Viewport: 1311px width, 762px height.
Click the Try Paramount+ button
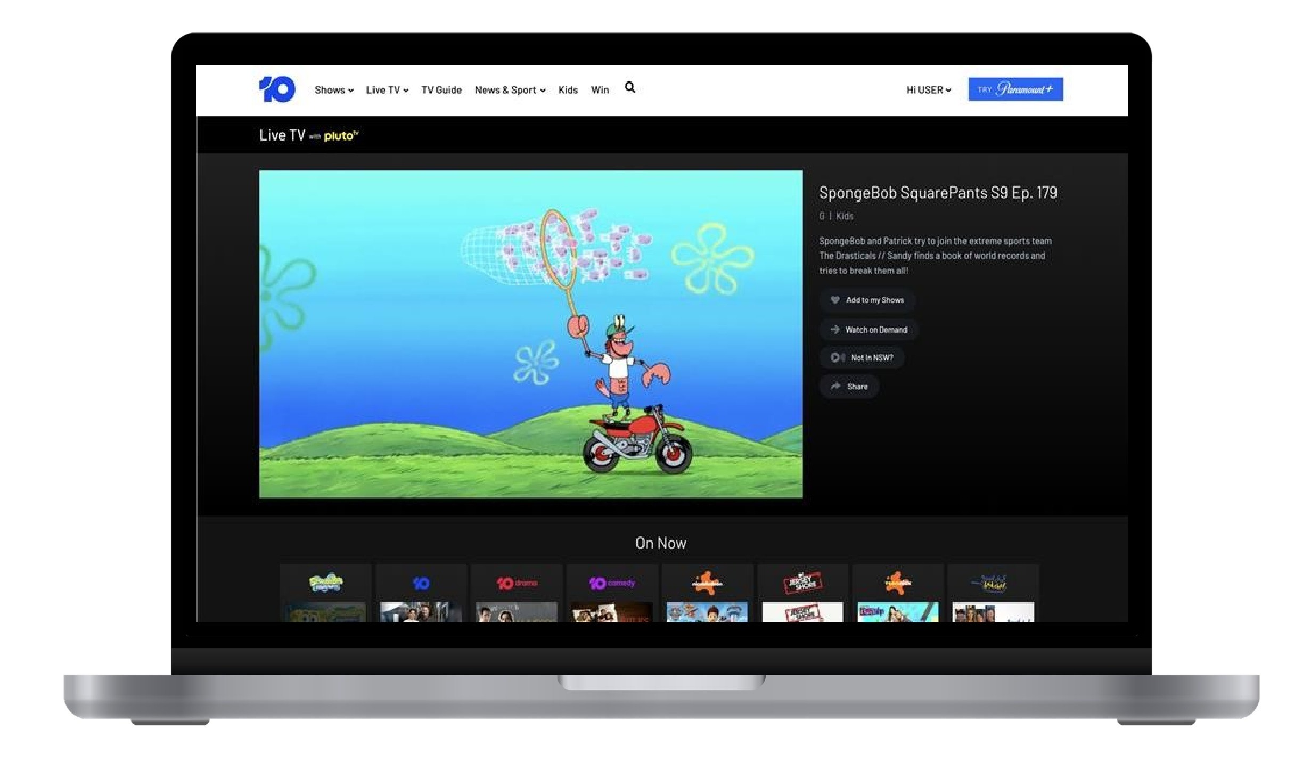click(x=1015, y=89)
